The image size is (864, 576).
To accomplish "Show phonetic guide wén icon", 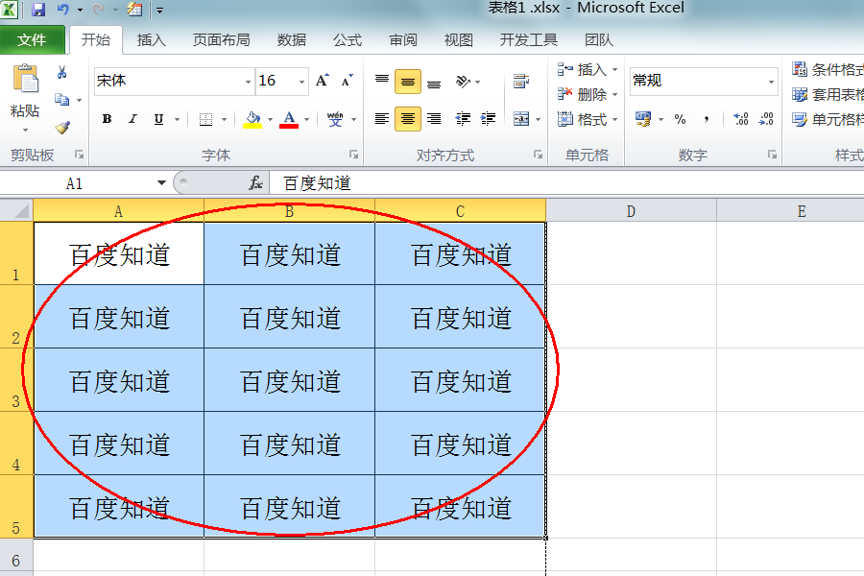I will (x=335, y=119).
